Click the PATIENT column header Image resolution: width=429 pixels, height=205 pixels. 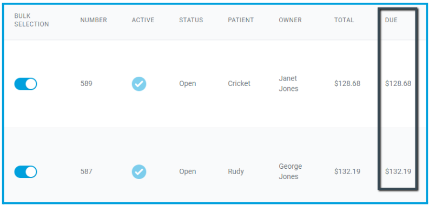click(x=241, y=20)
